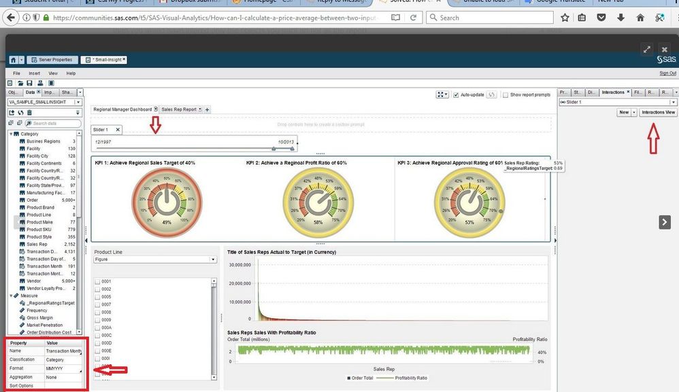Viewport: 679px width, 392px height.
Task: Open Firefox downloads arrow icon
Action: pyautogui.click(x=620, y=18)
